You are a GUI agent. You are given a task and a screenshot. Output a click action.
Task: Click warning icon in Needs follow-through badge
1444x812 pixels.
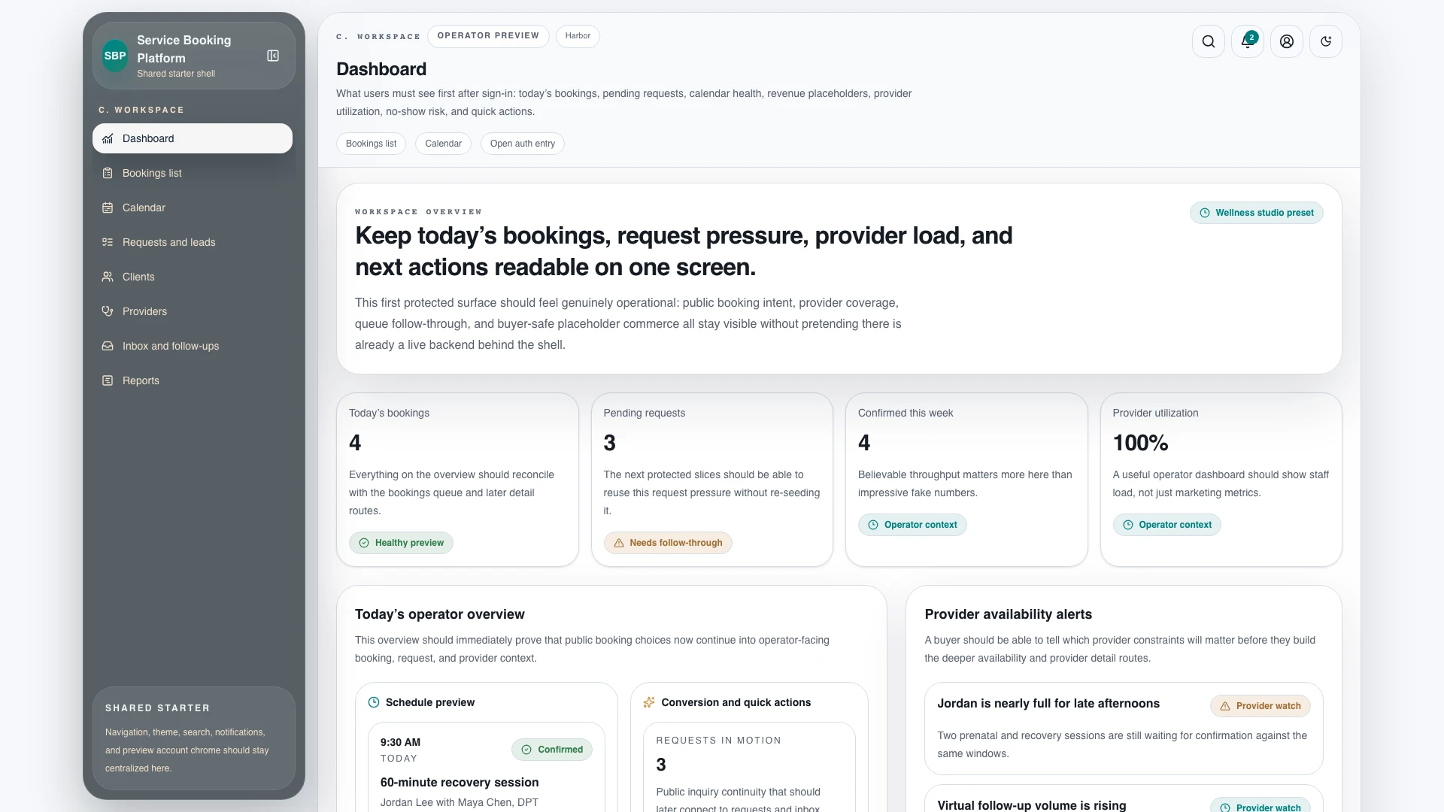(618, 543)
